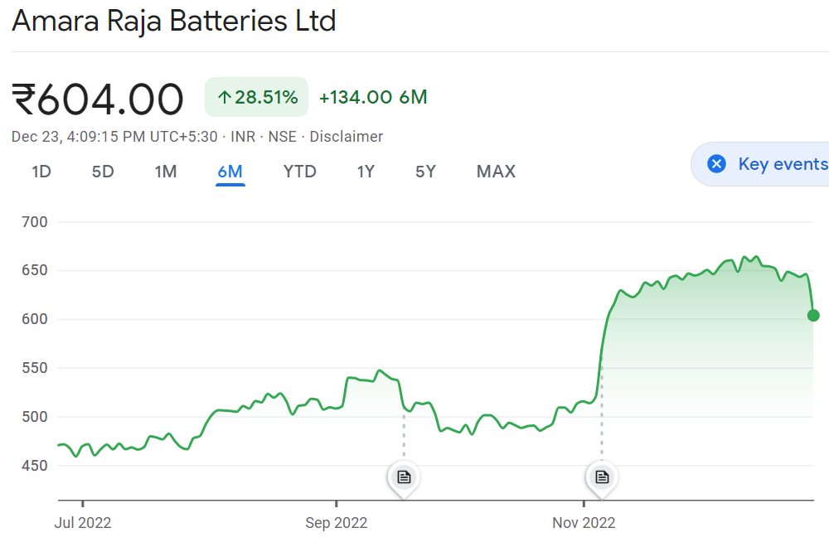Select the 5D range tab
Image resolution: width=829 pixels, height=547 pixels.
pos(103,172)
